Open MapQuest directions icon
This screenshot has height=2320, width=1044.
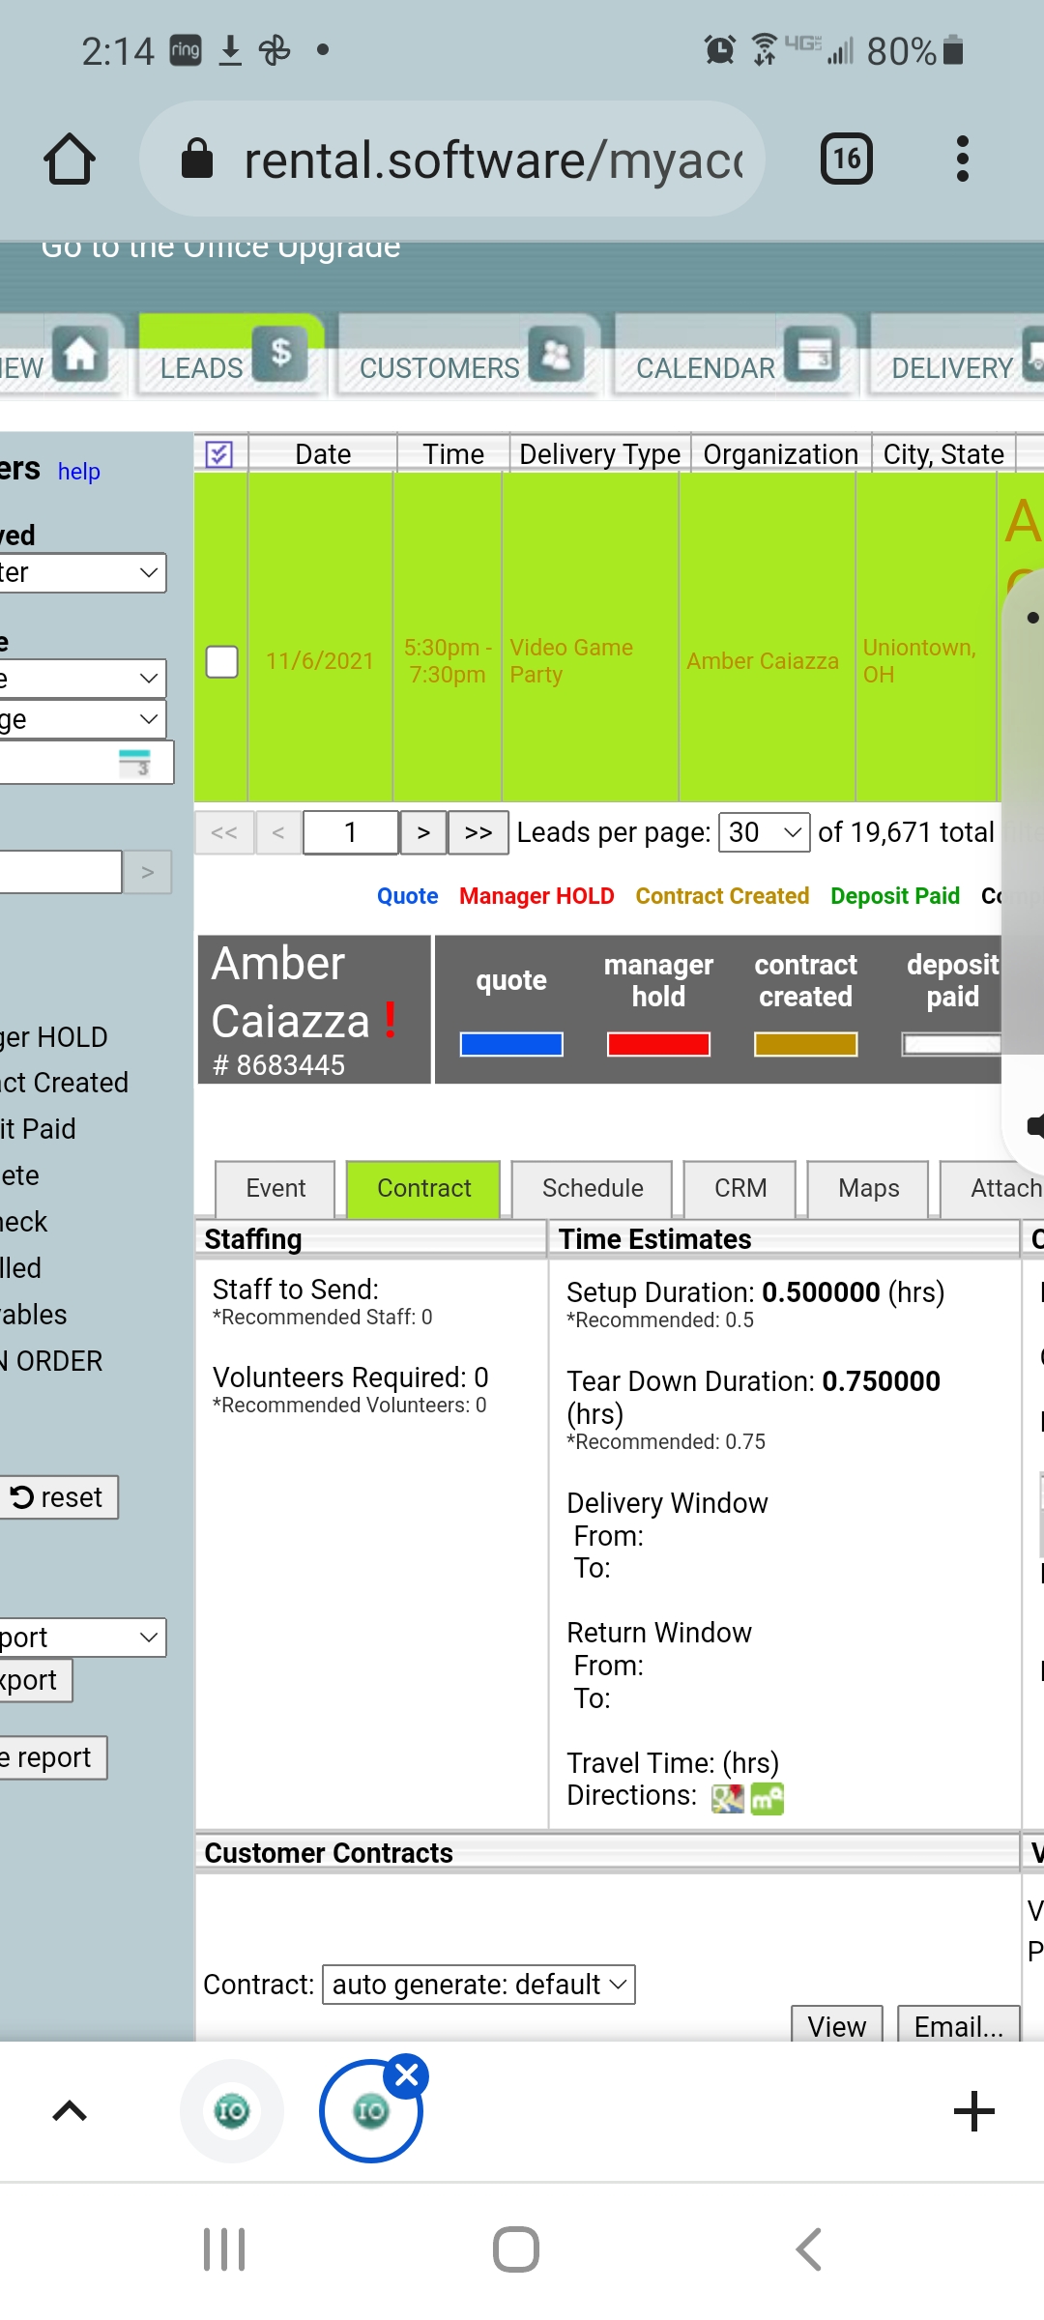pos(768,1798)
